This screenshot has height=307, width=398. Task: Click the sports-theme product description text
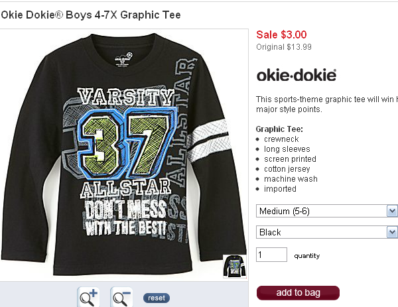(326, 104)
